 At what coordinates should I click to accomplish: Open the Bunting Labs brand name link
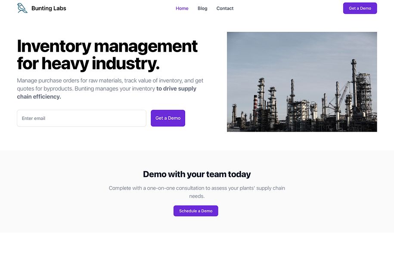(x=49, y=8)
